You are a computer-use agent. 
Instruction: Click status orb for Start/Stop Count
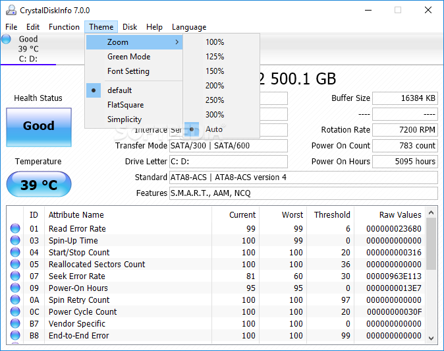(x=15, y=252)
